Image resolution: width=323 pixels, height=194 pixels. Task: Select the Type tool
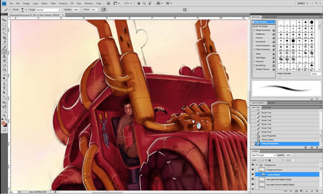click(4, 88)
